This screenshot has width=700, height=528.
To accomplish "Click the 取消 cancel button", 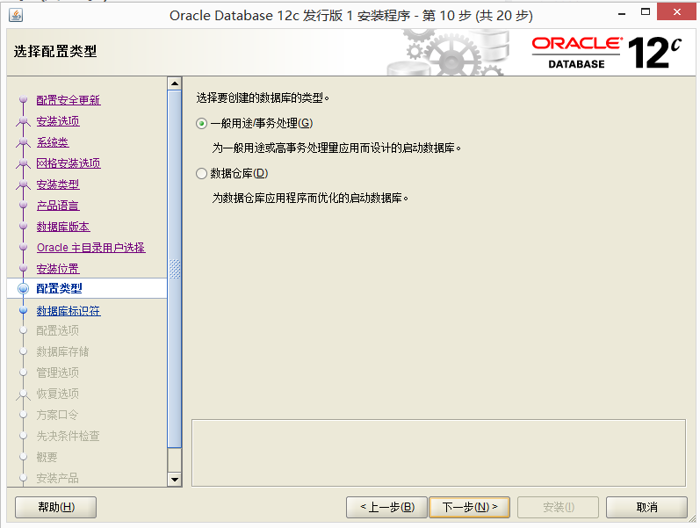I will click(x=646, y=508).
